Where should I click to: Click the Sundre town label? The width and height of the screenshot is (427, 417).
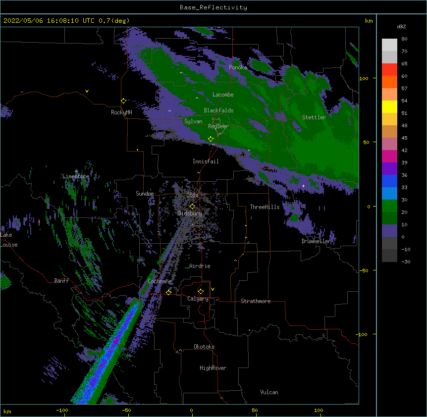coord(145,194)
